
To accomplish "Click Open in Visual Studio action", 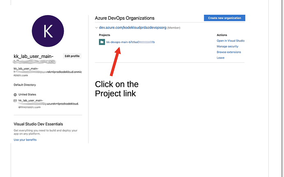I will click(230, 41).
